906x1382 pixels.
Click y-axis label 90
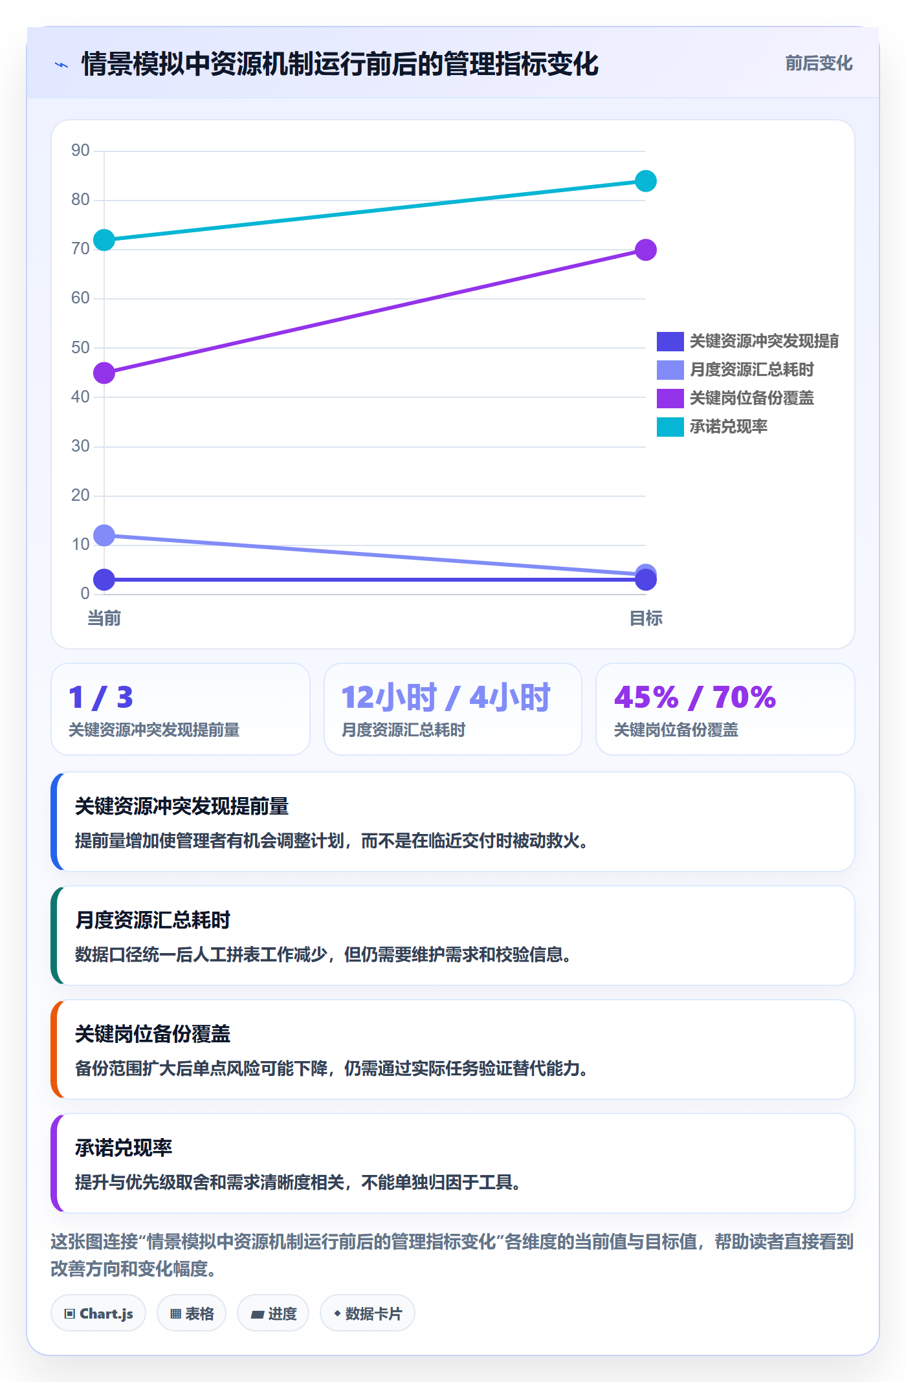pyautogui.click(x=80, y=151)
